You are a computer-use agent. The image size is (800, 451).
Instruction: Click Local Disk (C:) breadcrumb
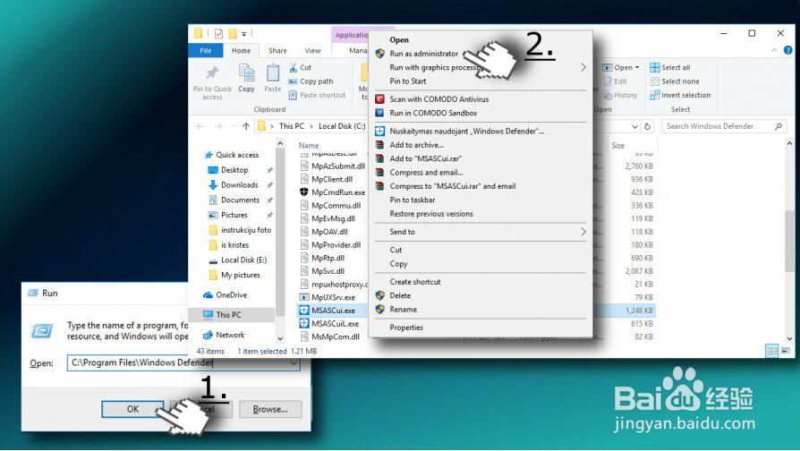pyautogui.click(x=342, y=126)
